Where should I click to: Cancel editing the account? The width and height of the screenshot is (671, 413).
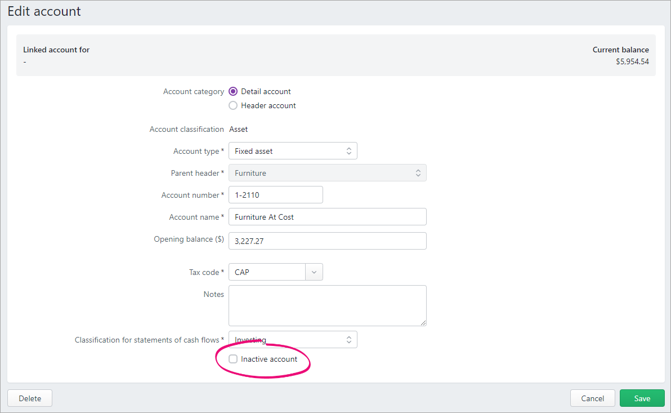(x=592, y=398)
